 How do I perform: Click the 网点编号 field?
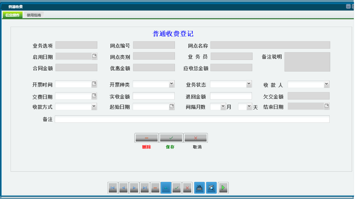click(154, 45)
